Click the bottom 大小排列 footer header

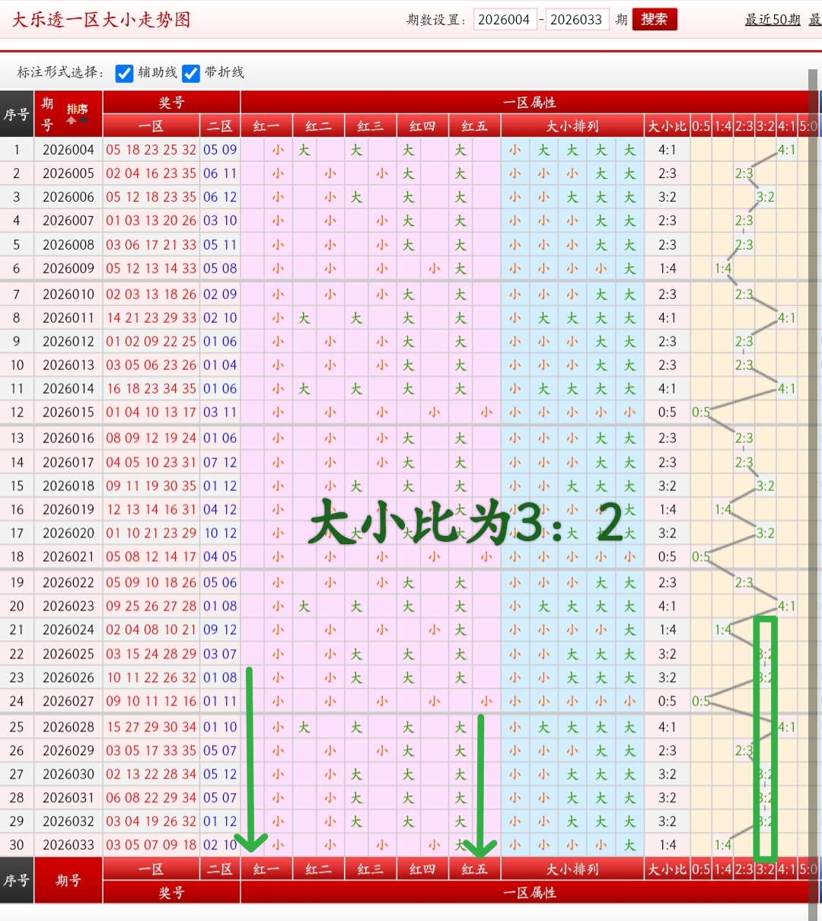point(572,869)
